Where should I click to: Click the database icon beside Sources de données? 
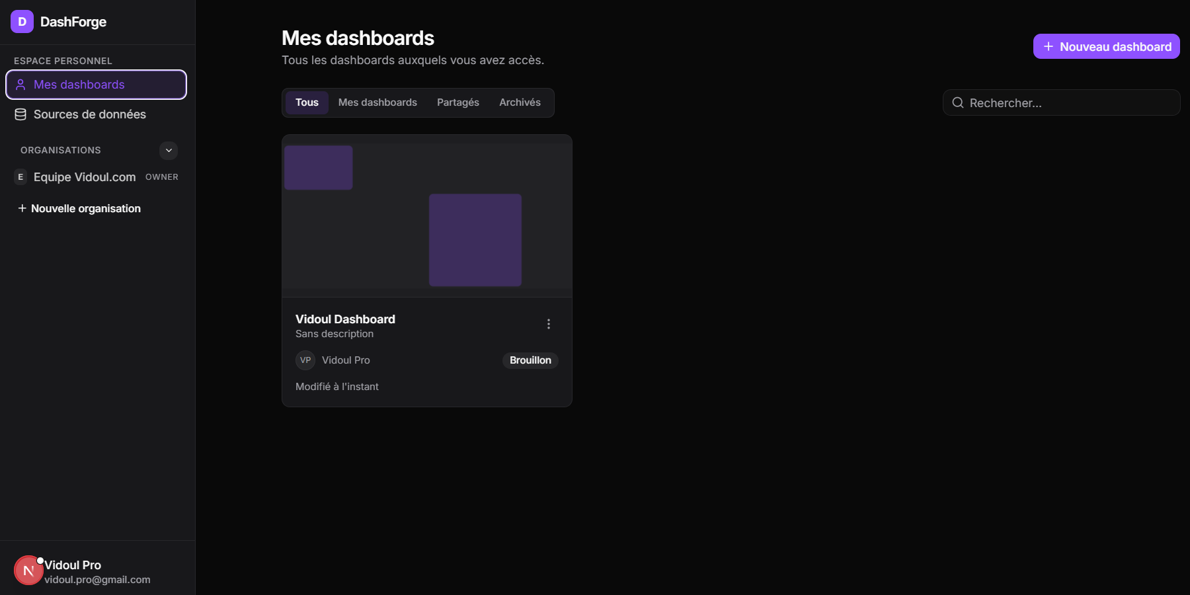(20, 114)
